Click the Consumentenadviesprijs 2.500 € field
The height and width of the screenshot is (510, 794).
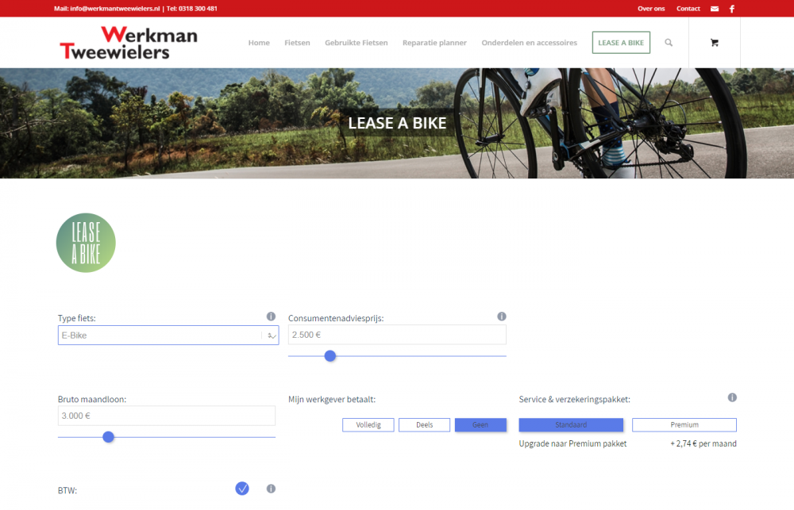click(397, 335)
